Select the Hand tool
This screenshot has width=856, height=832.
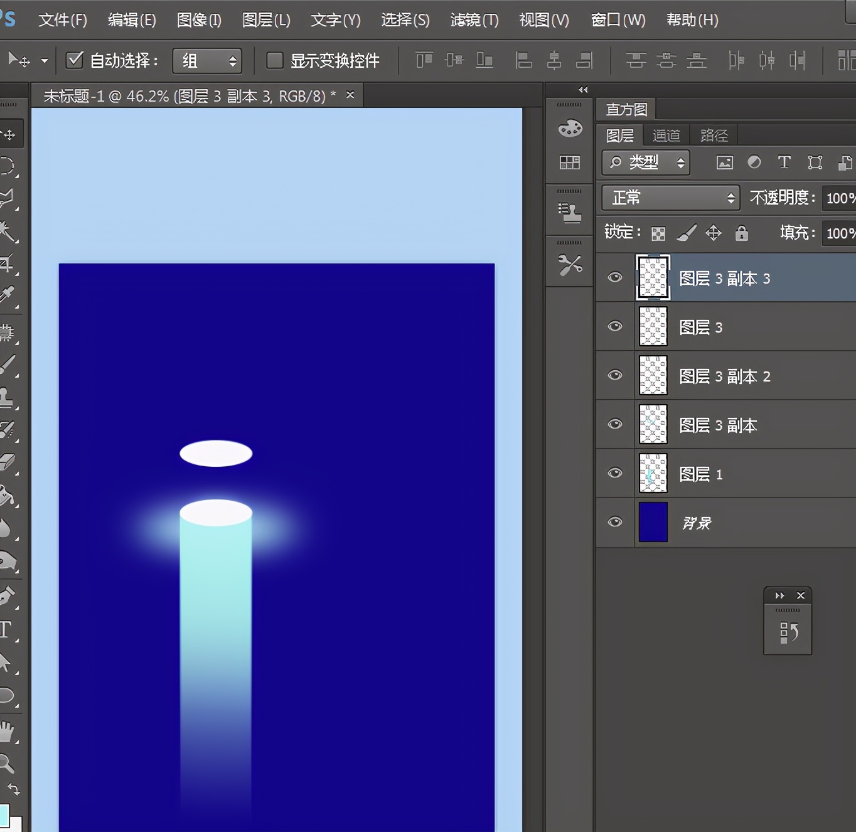(x=6, y=730)
